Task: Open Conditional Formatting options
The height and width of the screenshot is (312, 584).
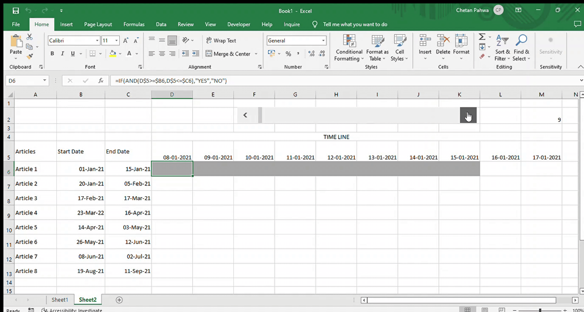Action: 349,47
